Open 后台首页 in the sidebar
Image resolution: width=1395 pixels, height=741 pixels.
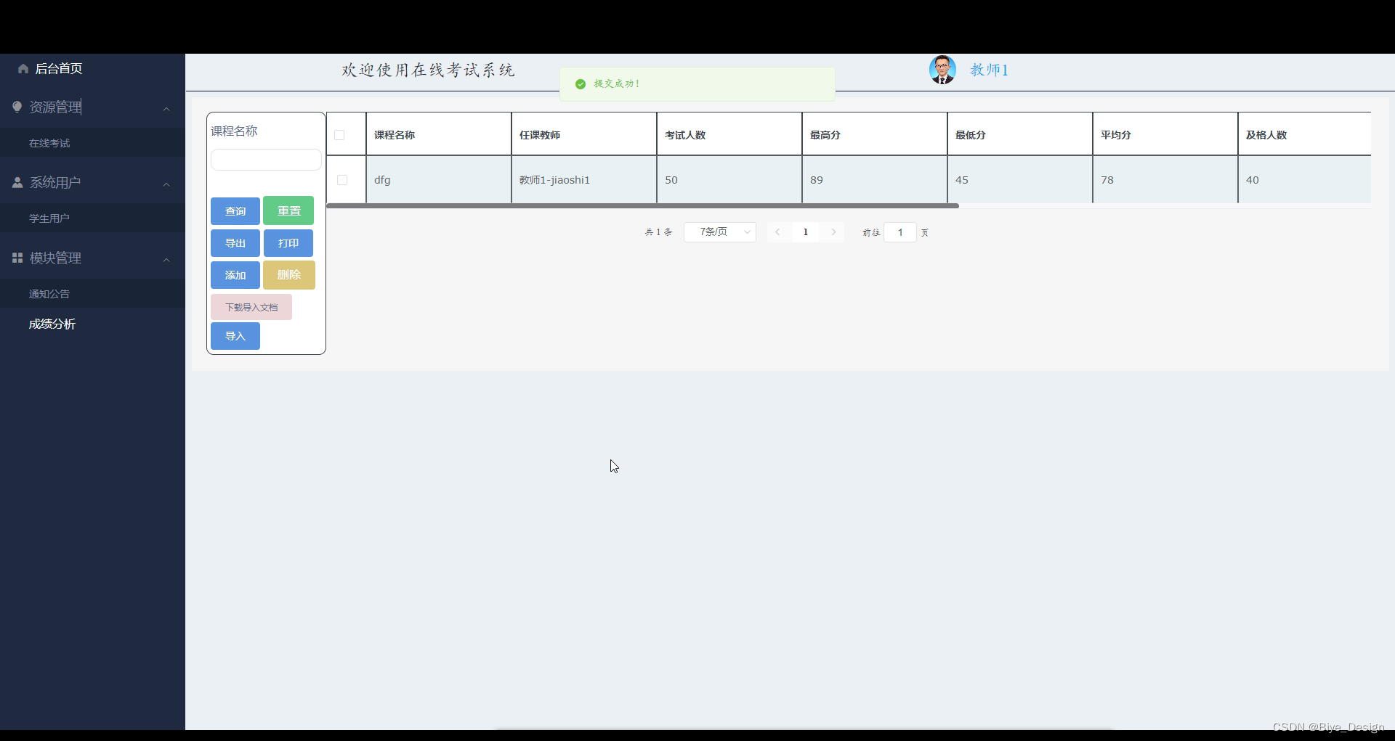point(59,69)
